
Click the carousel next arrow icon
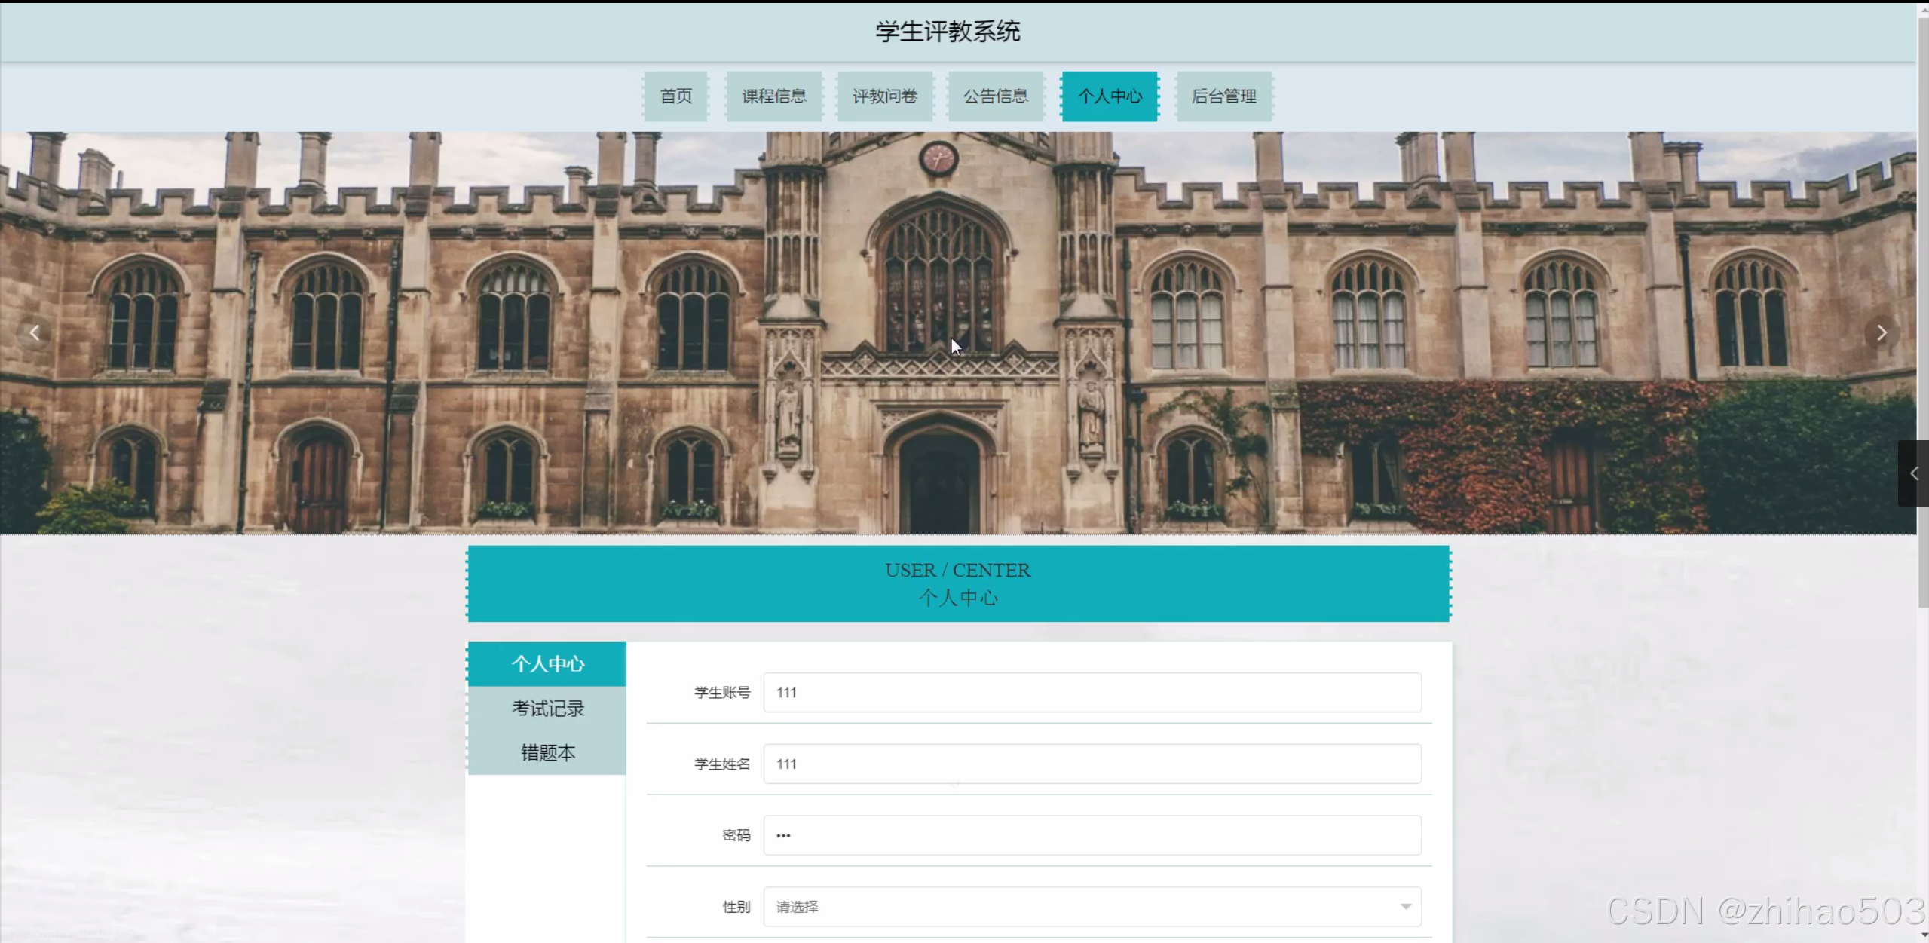click(x=1882, y=332)
